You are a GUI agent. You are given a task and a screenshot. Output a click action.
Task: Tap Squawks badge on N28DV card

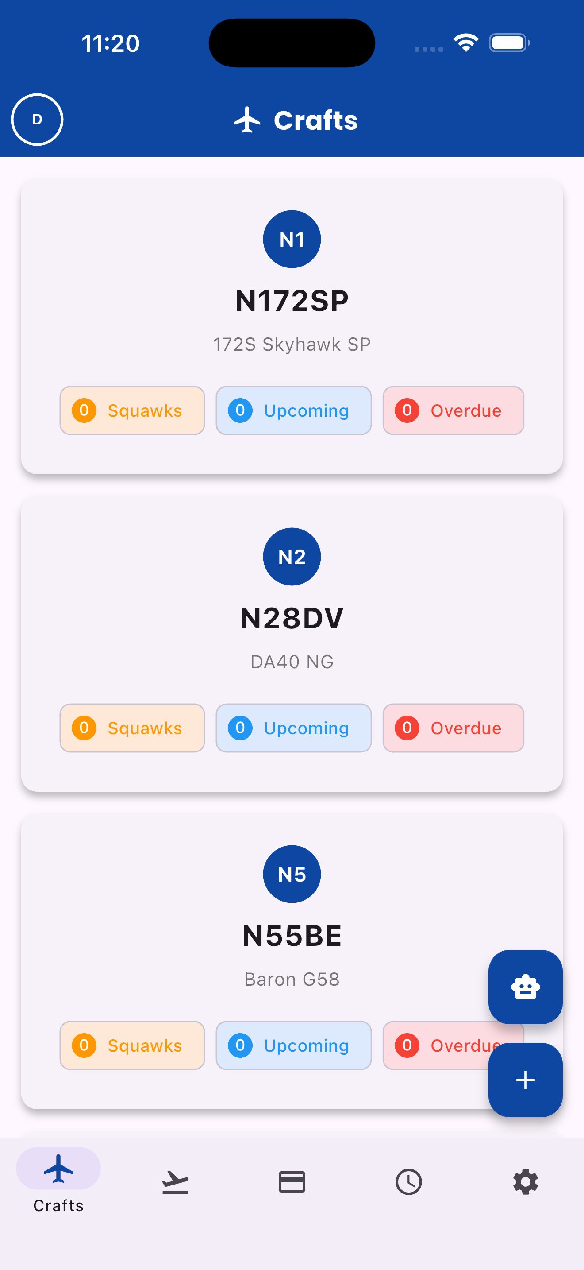click(x=132, y=728)
